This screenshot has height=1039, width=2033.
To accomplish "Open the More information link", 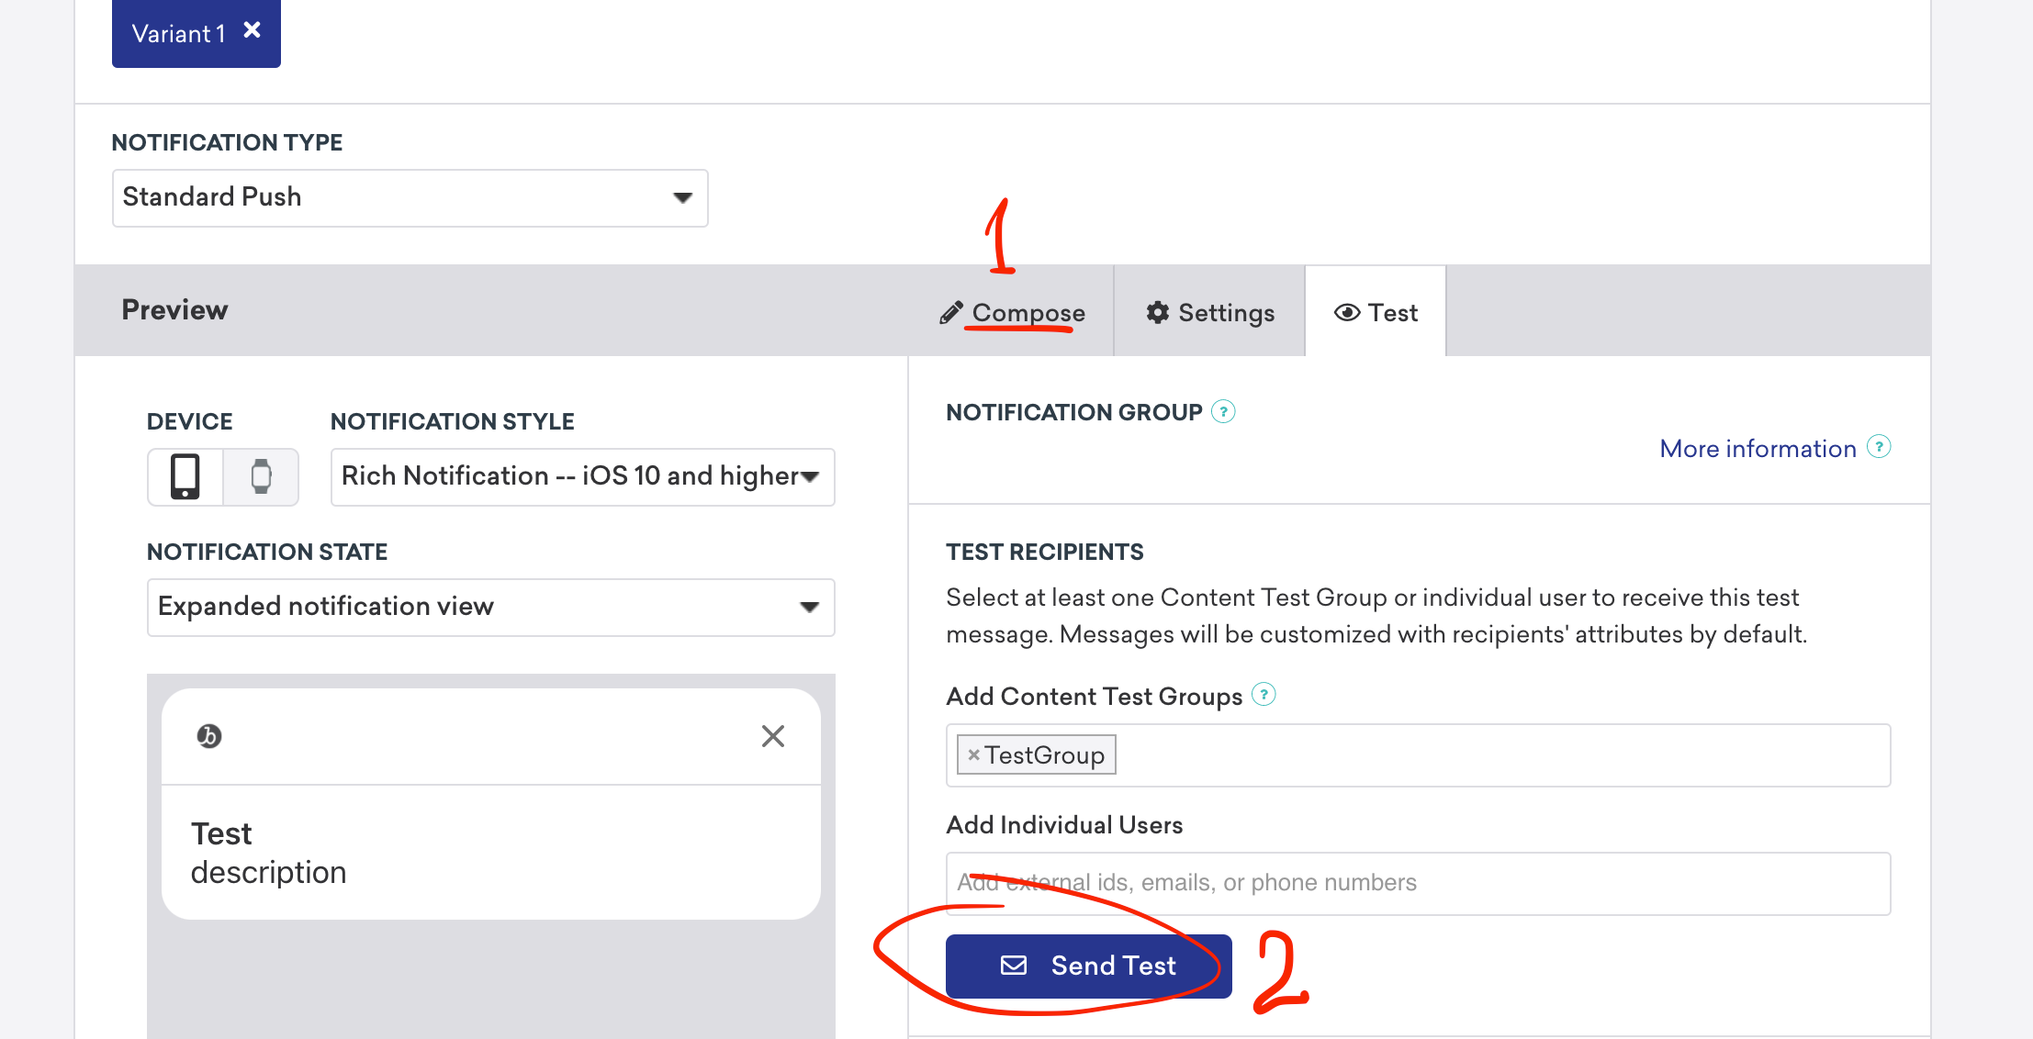I will (x=1758, y=448).
